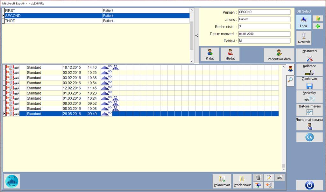This screenshot has height=192, width=326.
Task: Click the 50 graph icon in 14:40 row
Action: pos(116,67)
